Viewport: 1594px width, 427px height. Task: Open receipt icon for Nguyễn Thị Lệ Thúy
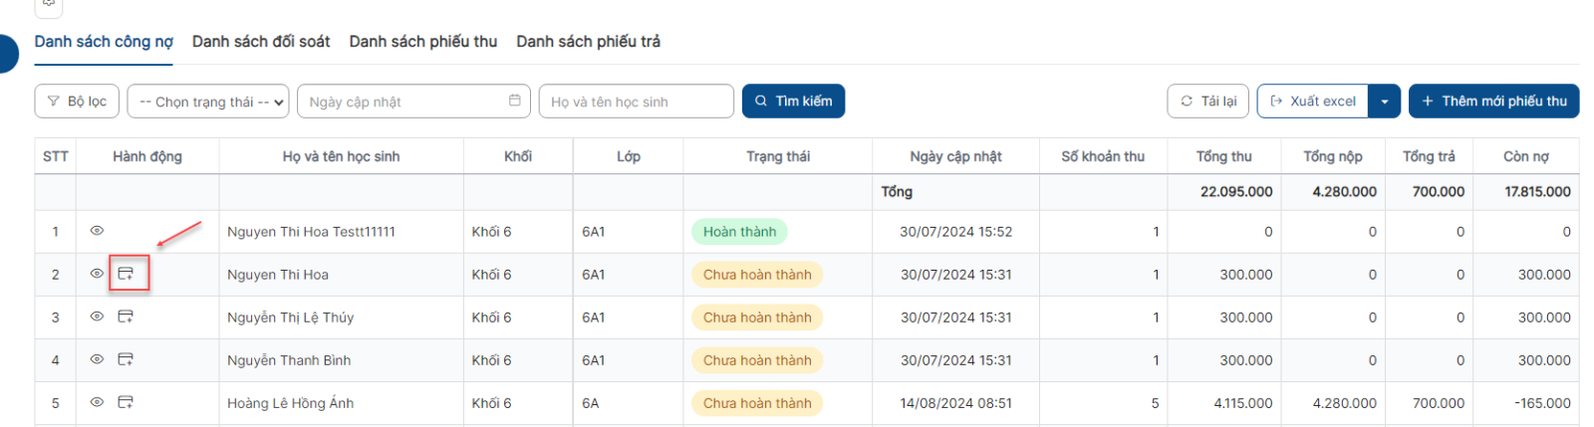pyautogui.click(x=126, y=317)
